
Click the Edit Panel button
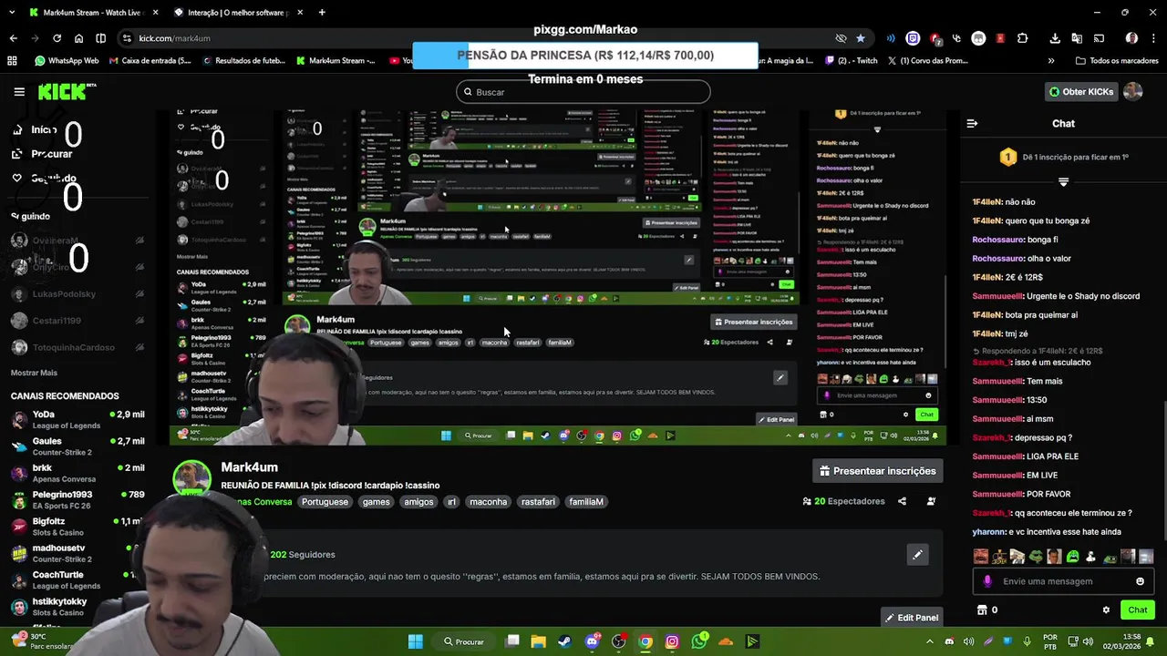click(911, 618)
